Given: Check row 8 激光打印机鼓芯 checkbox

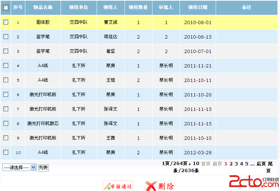Looking at the screenshot, I should pyautogui.click(x=6, y=123).
